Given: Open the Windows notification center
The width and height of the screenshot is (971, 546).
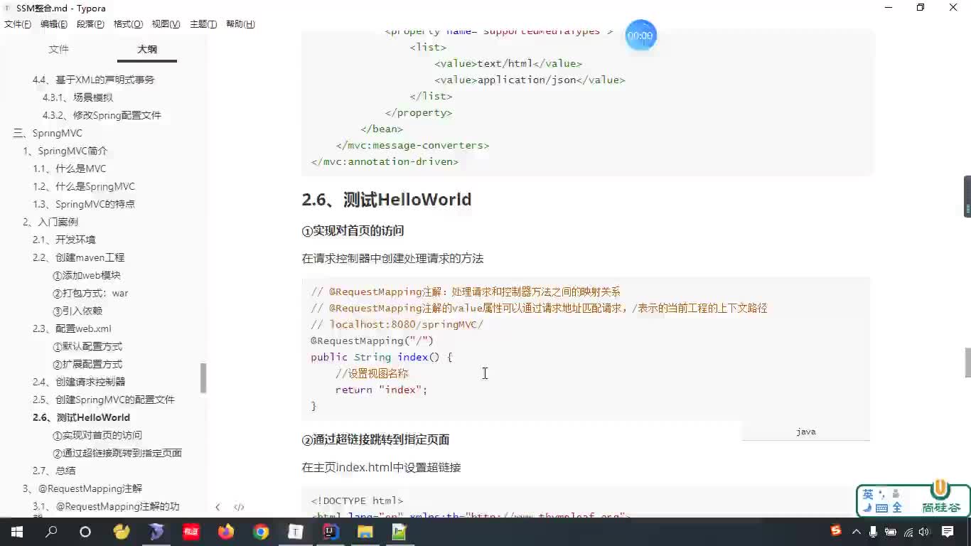Looking at the screenshot, I should [948, 532].
